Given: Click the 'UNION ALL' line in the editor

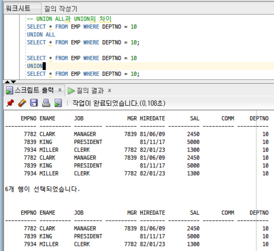Looking at the screenshot, I should tap(41, 34).
